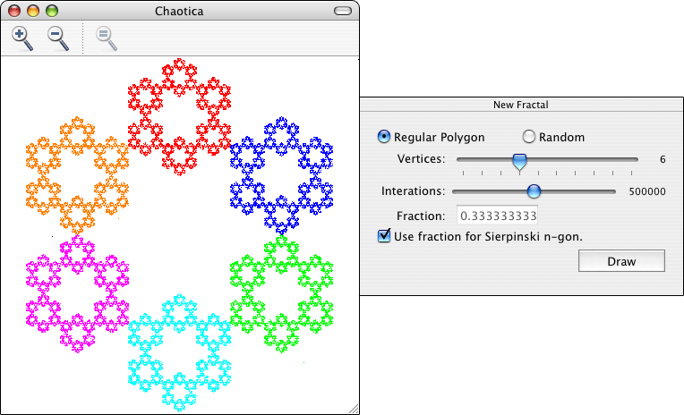Select the Random radio button
Screen dimensions: 684x415
(x=529, y=137)
